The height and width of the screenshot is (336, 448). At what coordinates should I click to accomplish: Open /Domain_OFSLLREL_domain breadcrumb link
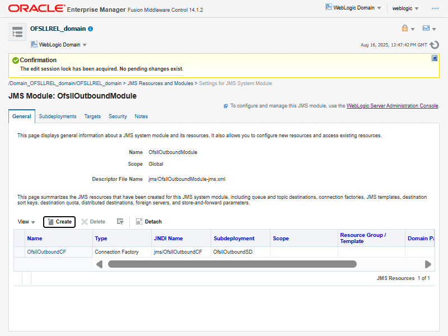tap(65, 83)
